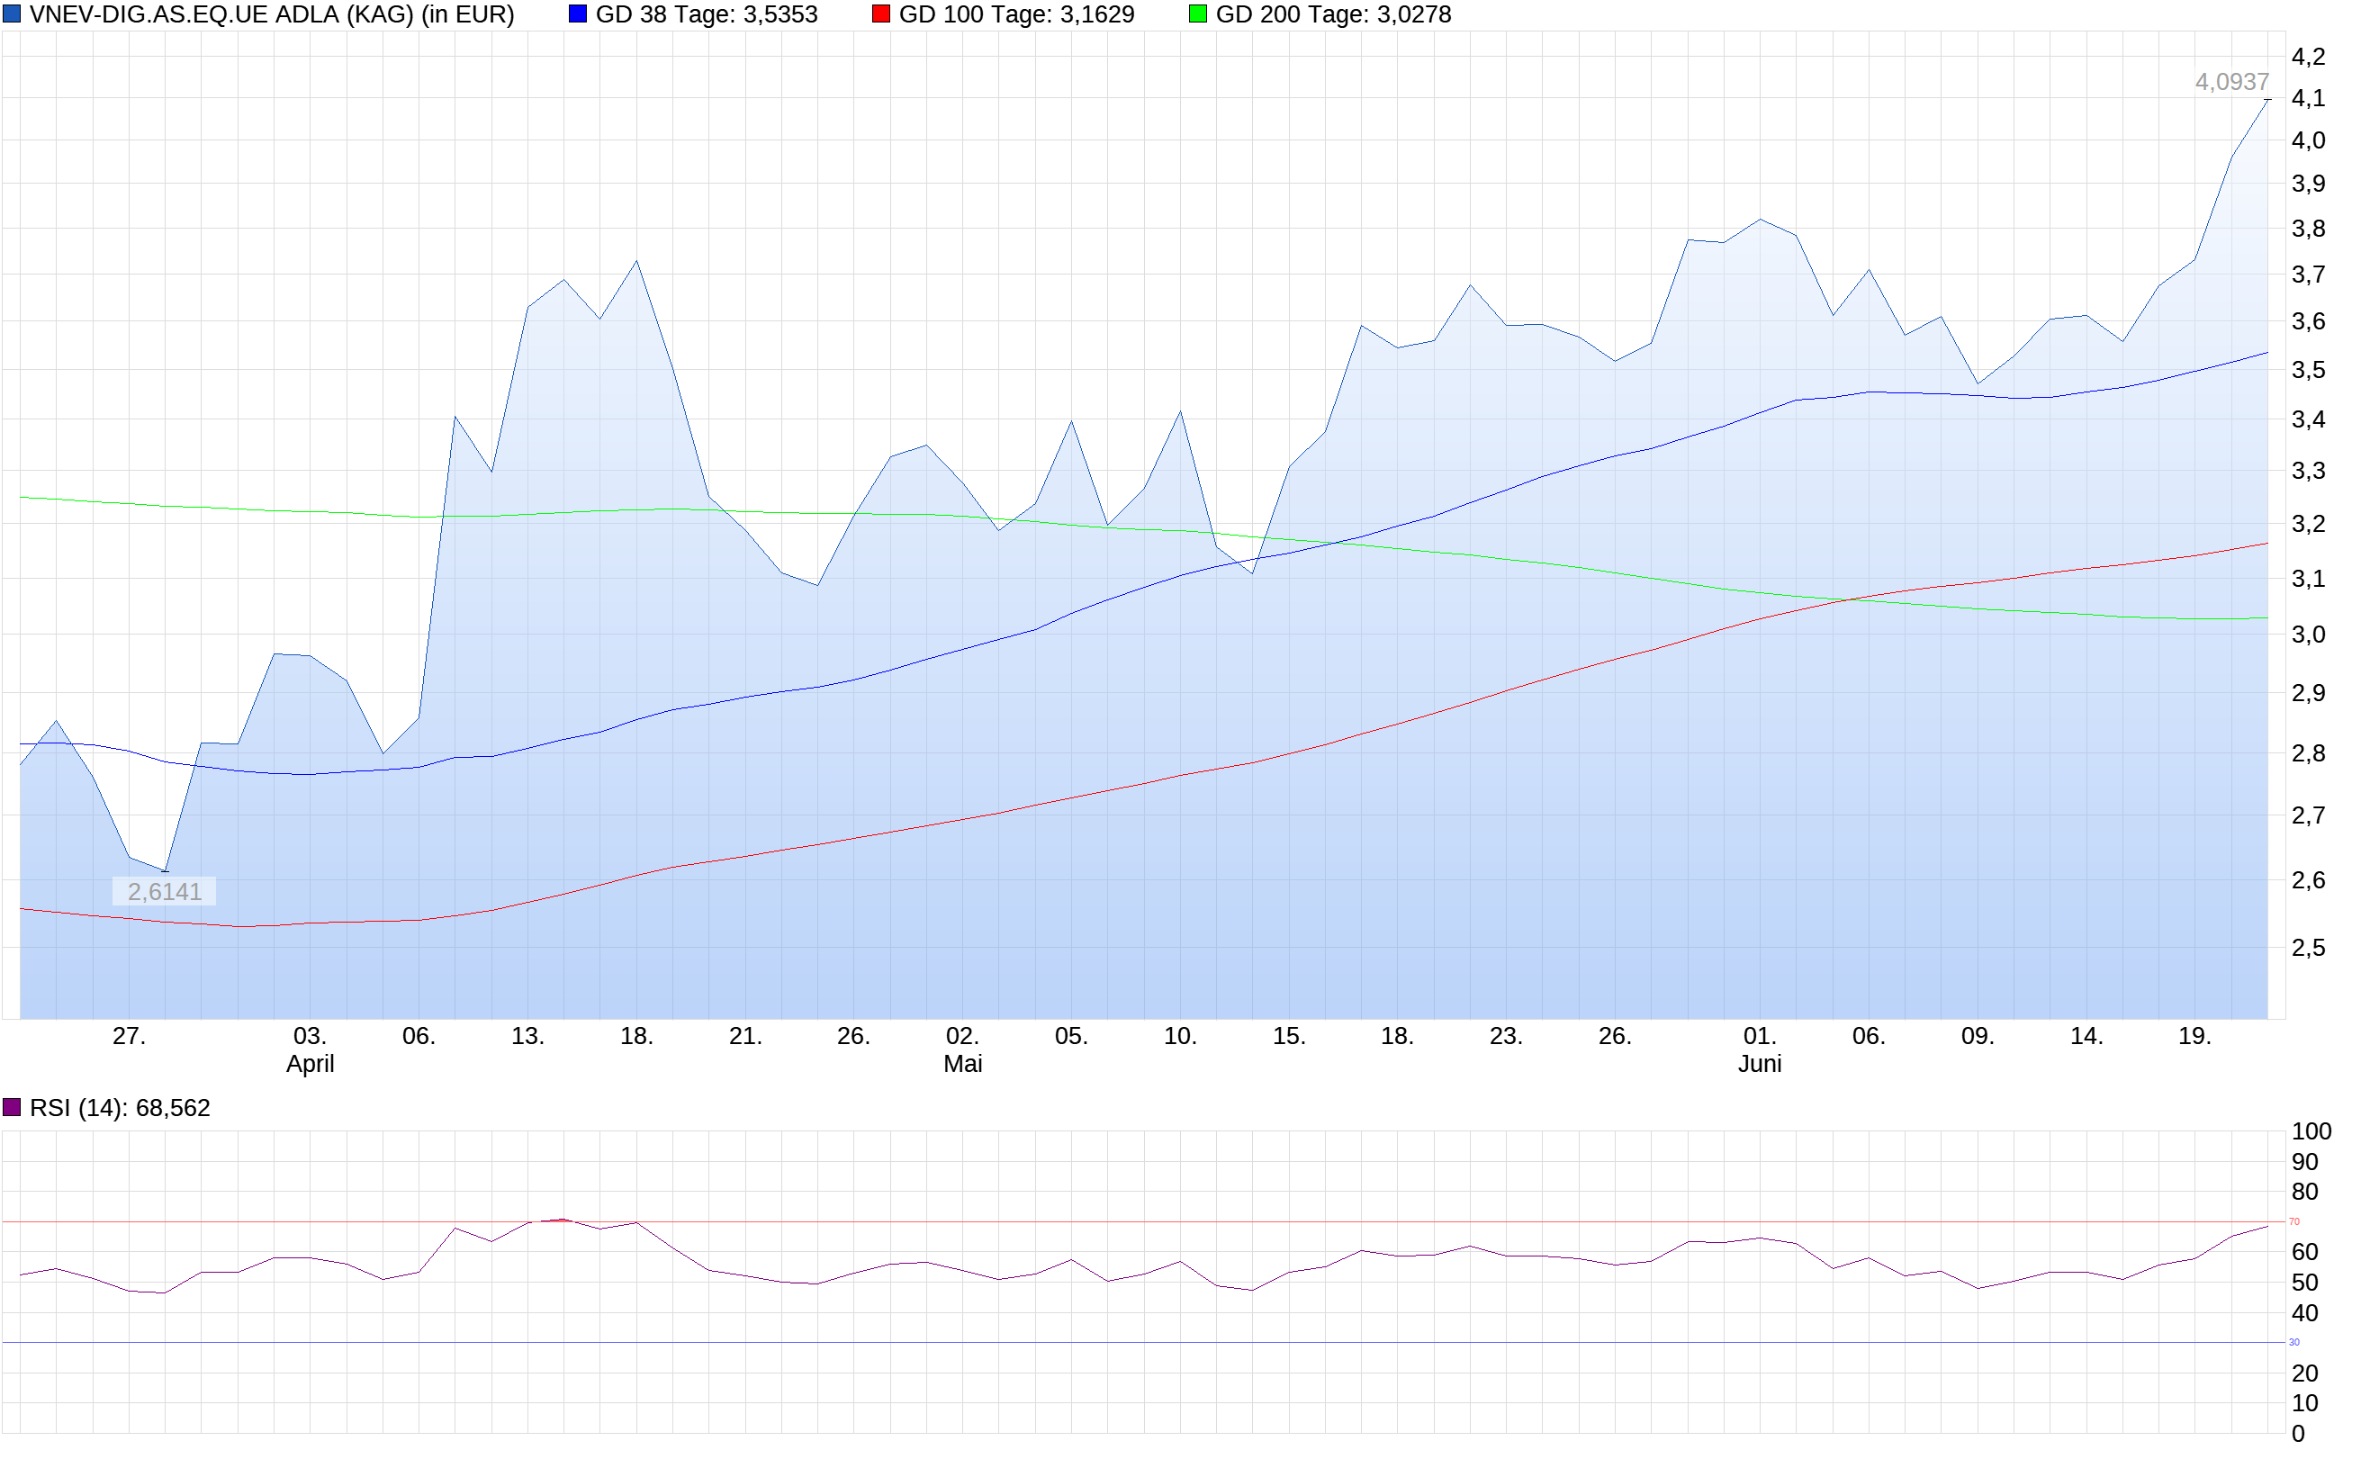Image resolution: width=2379 pixels, height=1459 pixels.
Task: Click the purple RSI (14) legend square
Action: pyautogui.click(x=12, y=1108)
